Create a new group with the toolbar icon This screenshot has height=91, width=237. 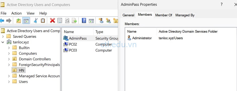108,21
